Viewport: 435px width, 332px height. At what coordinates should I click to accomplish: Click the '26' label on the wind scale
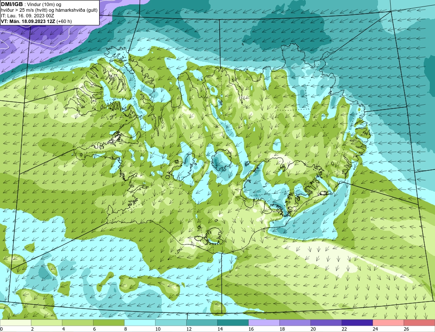406,329
